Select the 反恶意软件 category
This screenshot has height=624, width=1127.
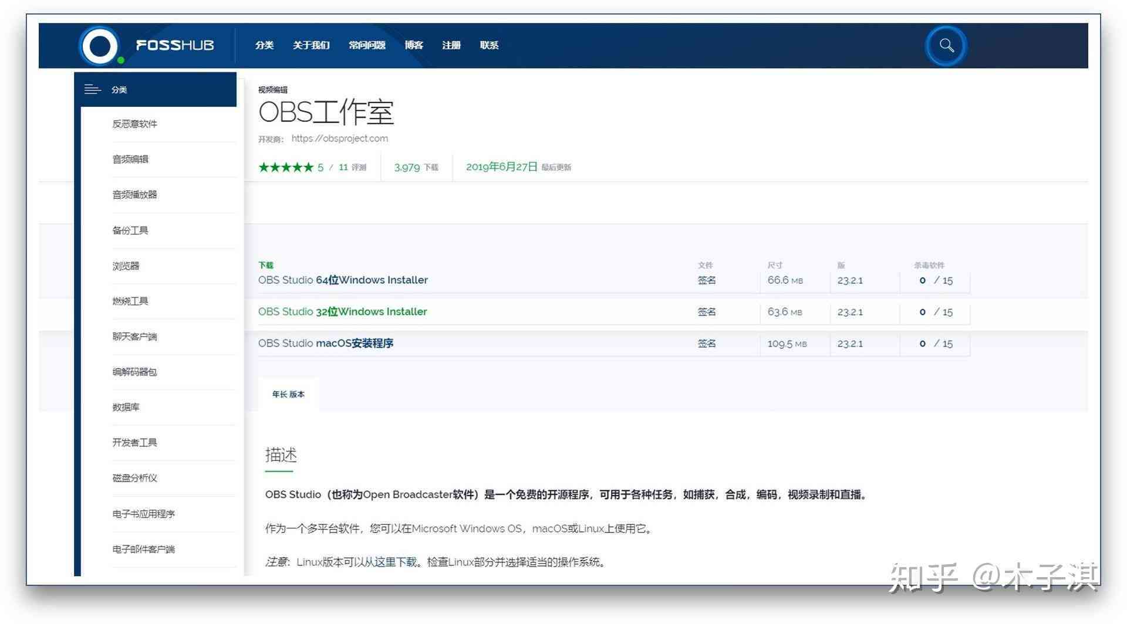pyautogui.click(x=134, y=124)
